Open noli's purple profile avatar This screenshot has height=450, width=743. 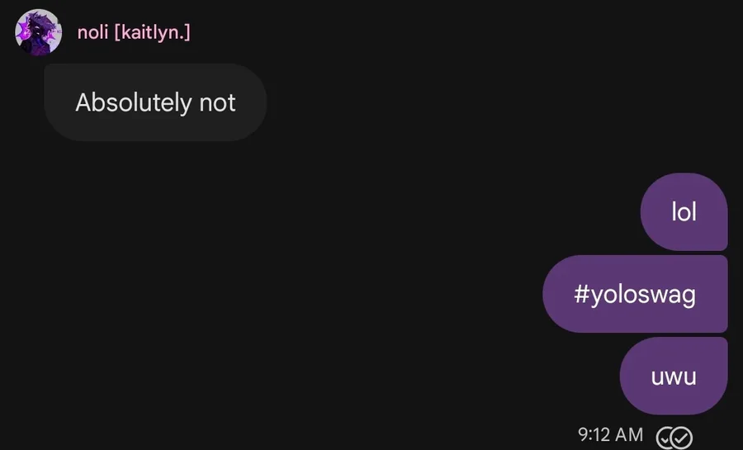pos(38,32)
